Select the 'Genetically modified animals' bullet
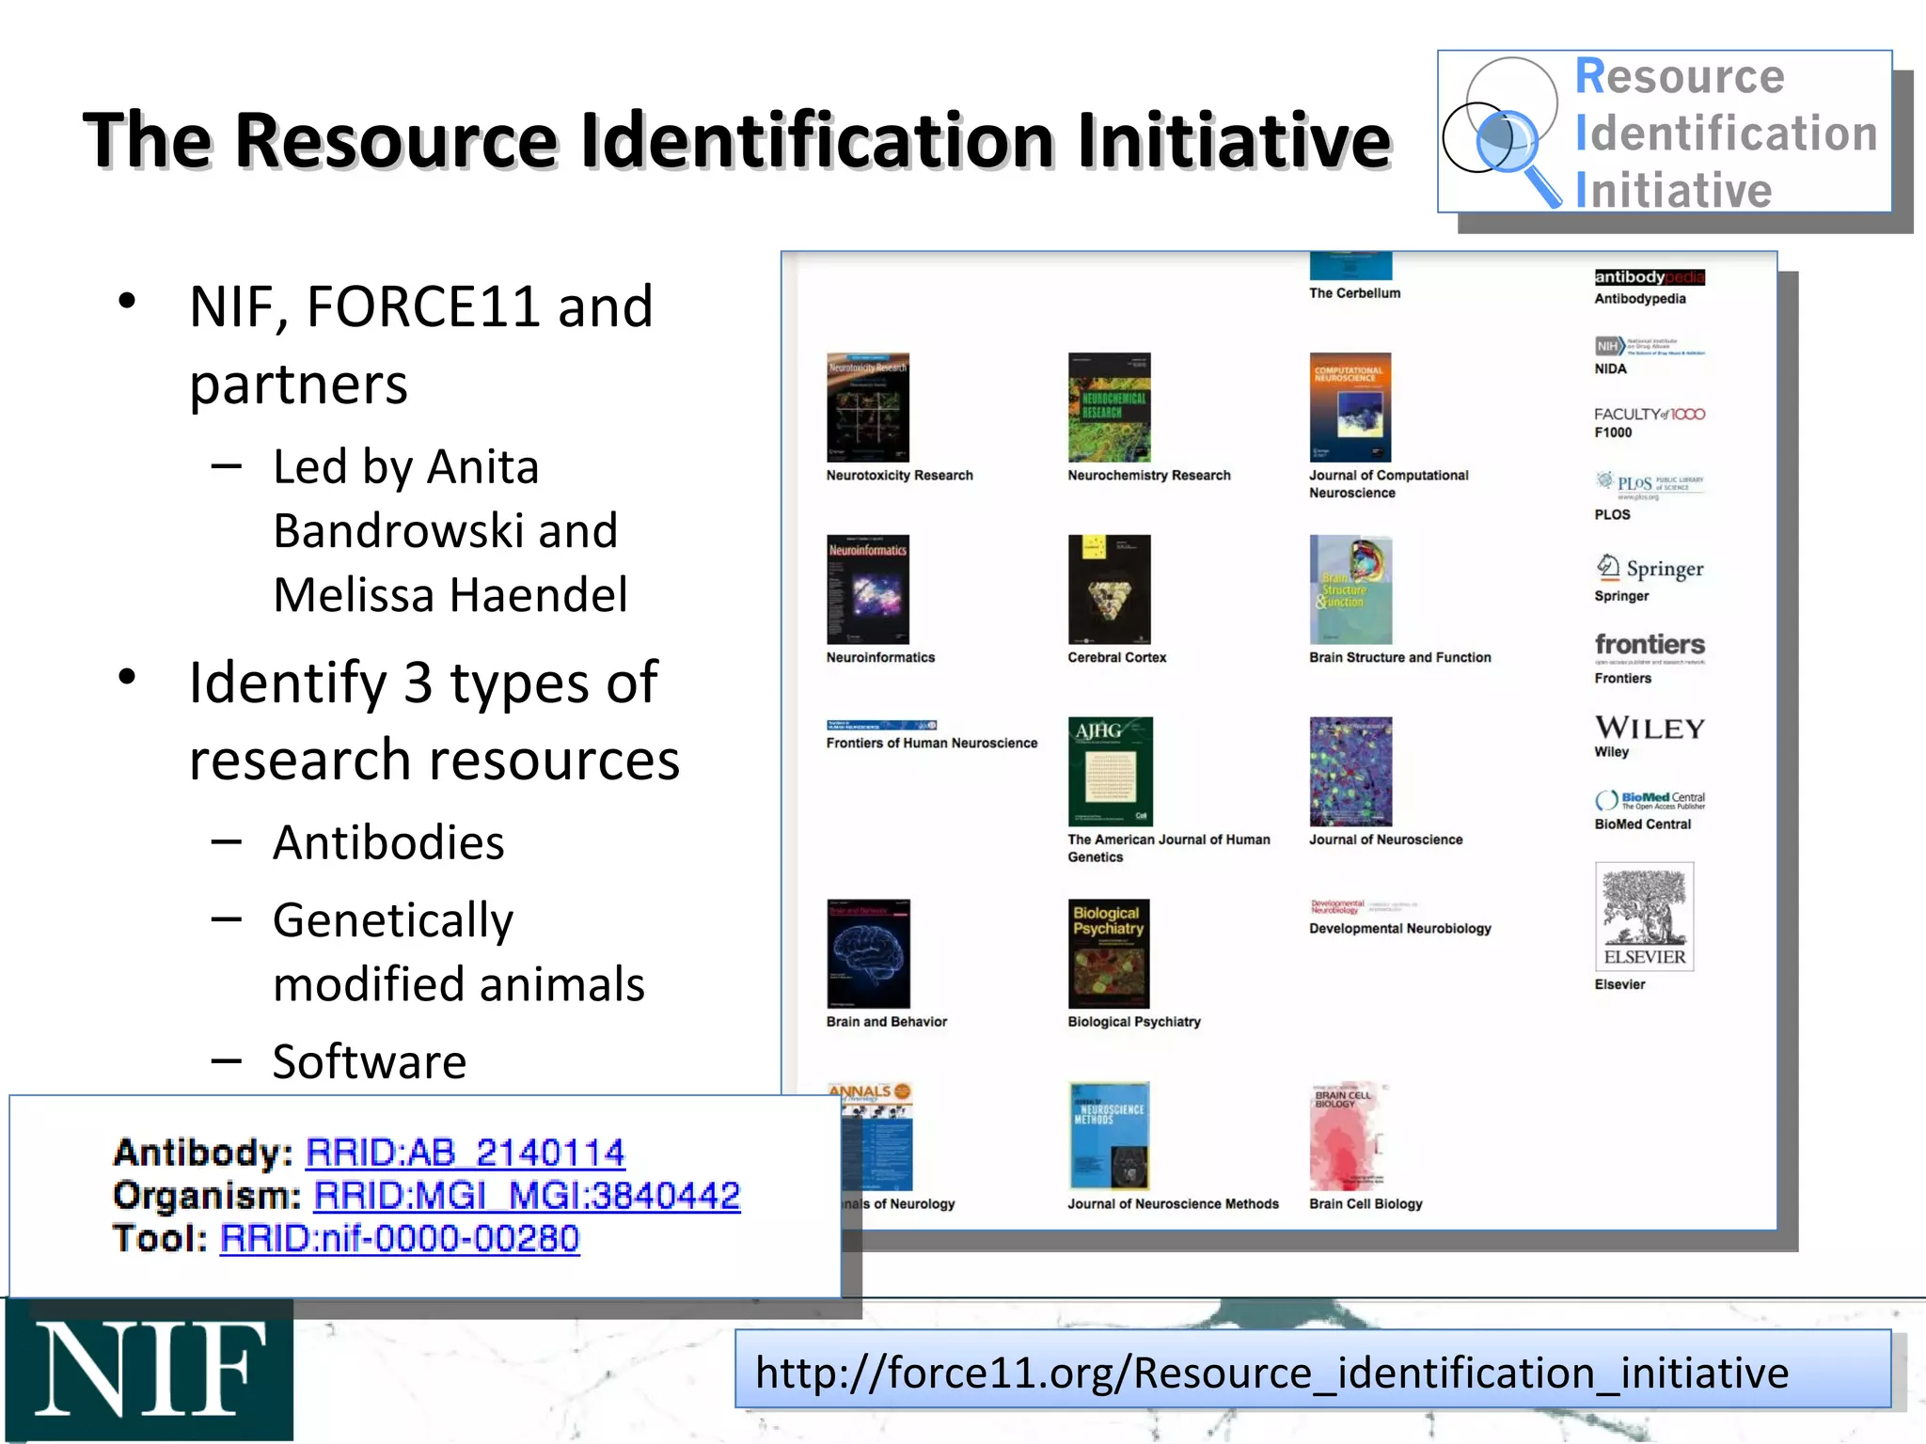This screenshot has height=1444, width=1926. [x=459, y=951]
